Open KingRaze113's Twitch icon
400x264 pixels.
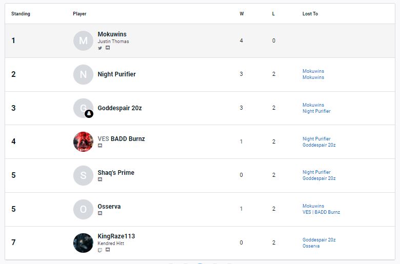click(x=100, y=250)
